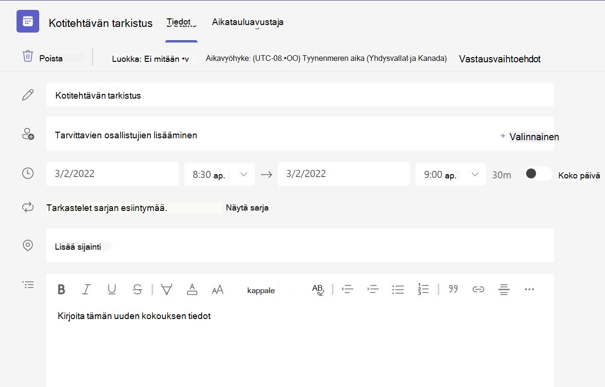The width and height of the screenshot is (605, 387).
Task: Click the location pin icon
Action: 28,245
